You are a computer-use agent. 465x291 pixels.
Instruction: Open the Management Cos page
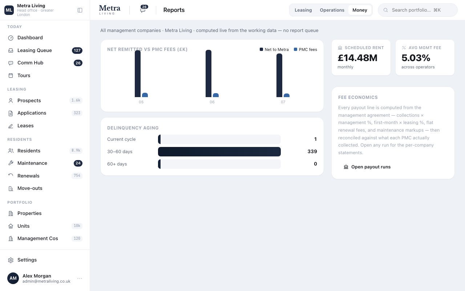coord(45,239)
